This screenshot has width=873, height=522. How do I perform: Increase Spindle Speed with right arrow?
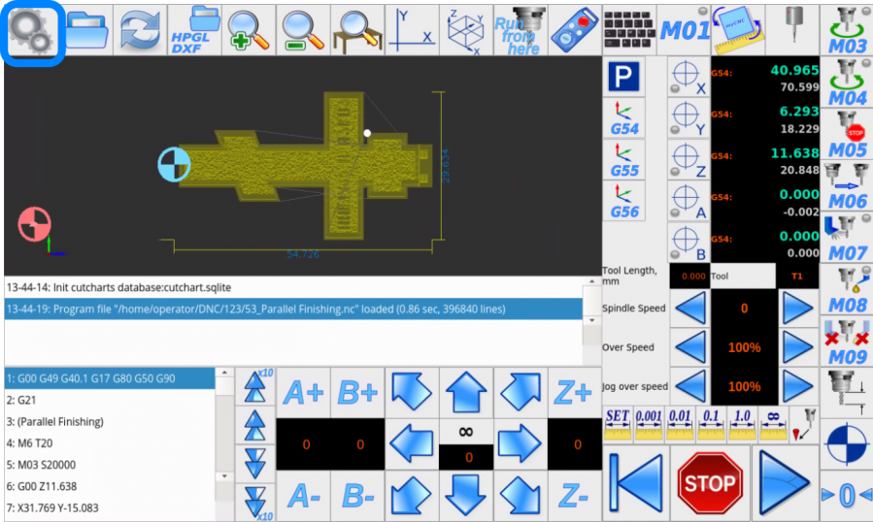(x=798, y=308)
